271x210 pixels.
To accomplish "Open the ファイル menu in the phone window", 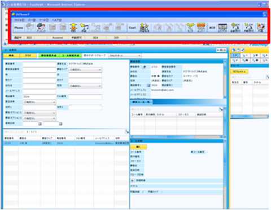I will pyautogui.click(x=19, y=20).
